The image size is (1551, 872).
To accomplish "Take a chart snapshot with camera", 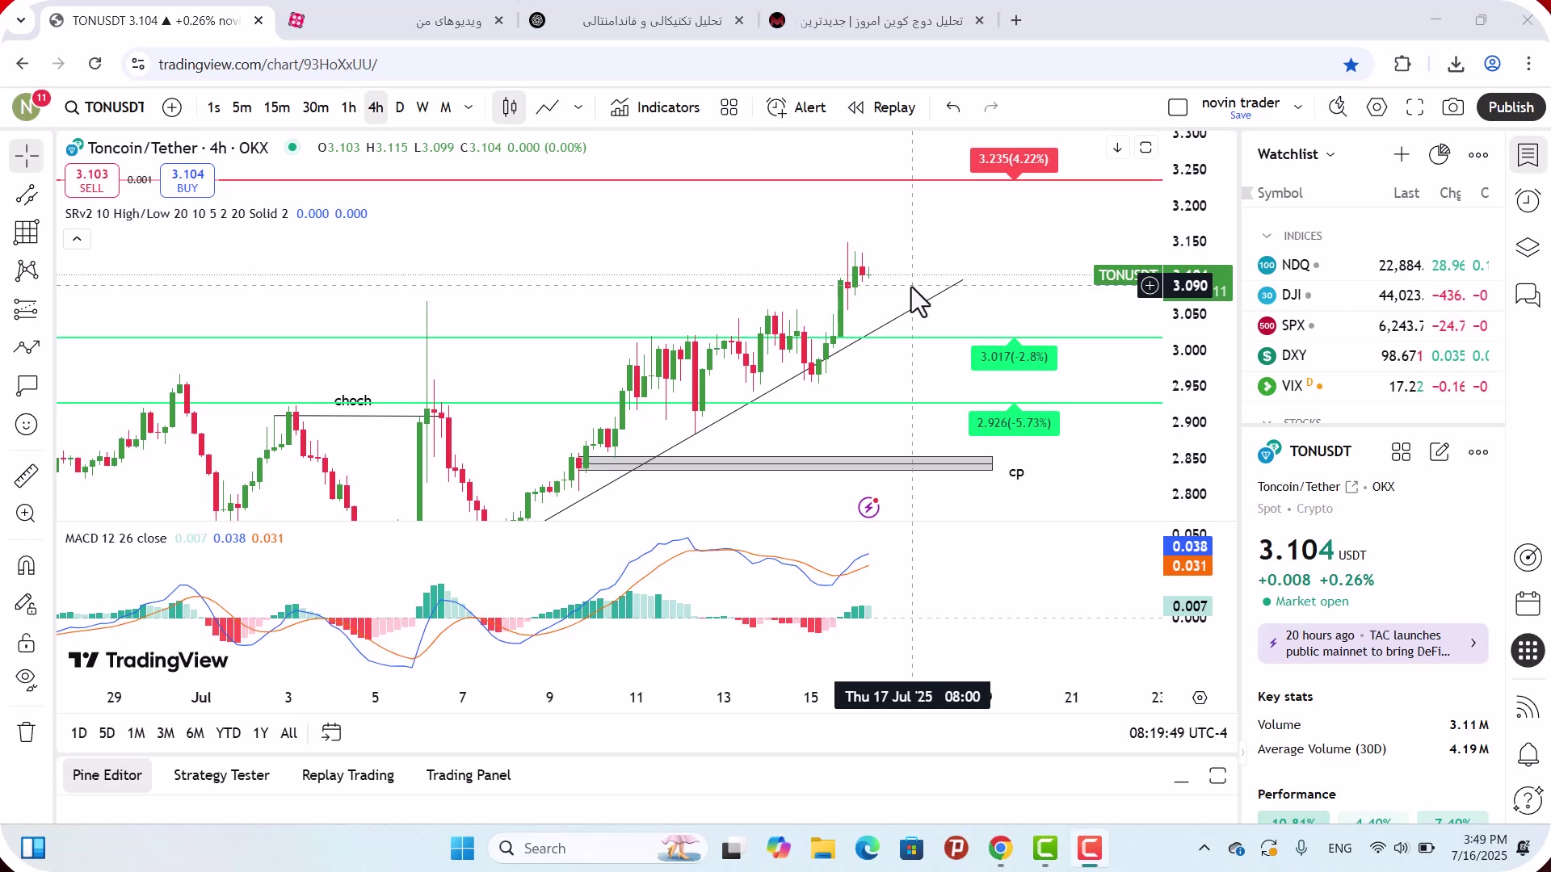I will pos(1453,107).
